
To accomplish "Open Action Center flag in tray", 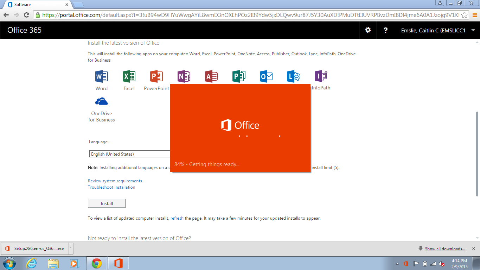I will click(416, 264).
